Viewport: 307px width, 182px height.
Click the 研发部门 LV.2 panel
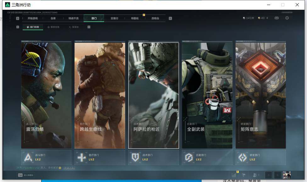261,157
